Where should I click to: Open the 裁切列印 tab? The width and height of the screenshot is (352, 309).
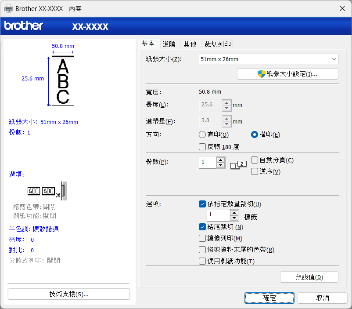click(218, 44)
